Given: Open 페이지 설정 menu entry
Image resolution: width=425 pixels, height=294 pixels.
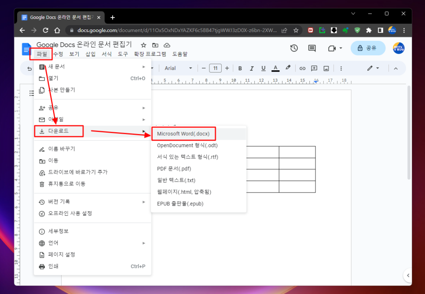Looking at the screenshot, I should point(92,254).
